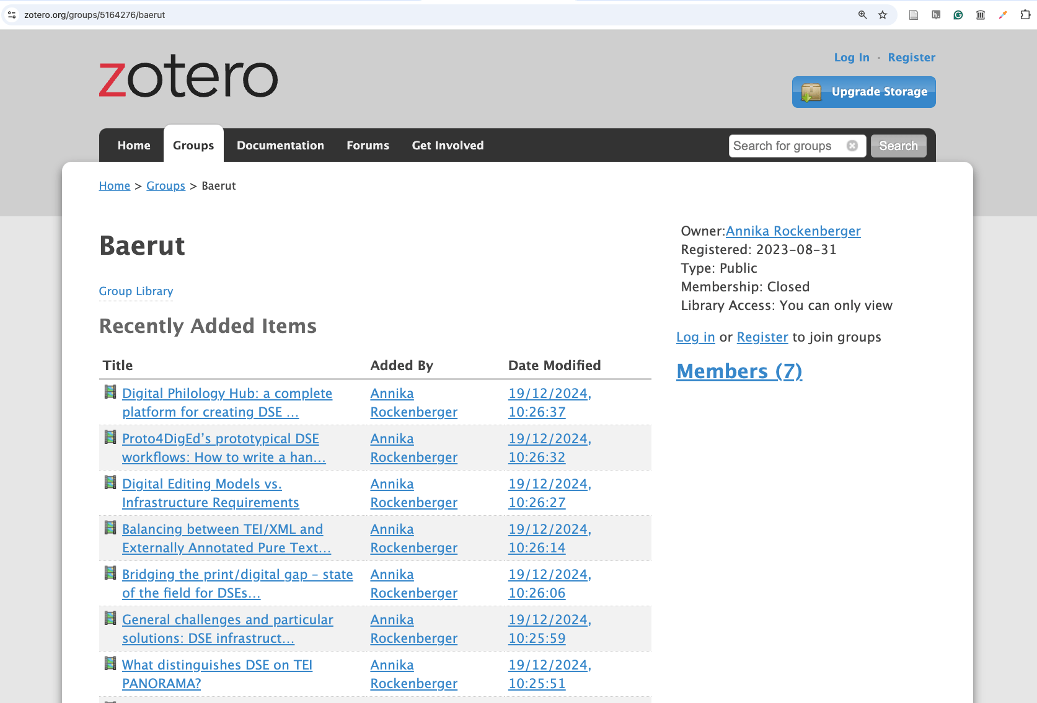
Task: Click the film icon beside Balancing between TEI/XML
Action: click(x=110, y=528)
